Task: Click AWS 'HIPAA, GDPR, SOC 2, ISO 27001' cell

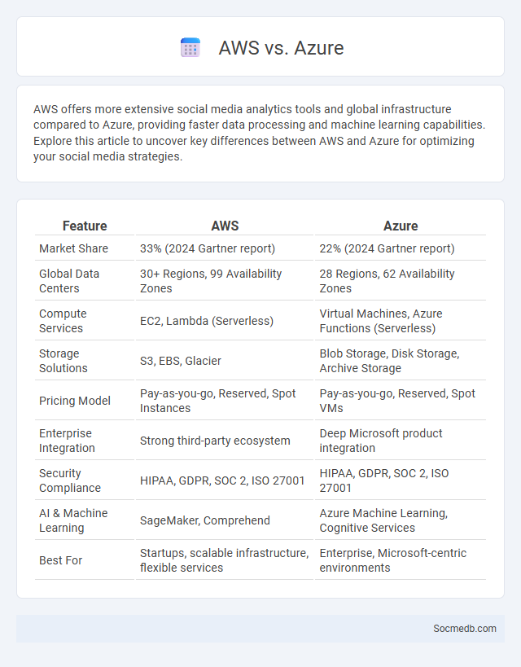Action: coord(222,481)
